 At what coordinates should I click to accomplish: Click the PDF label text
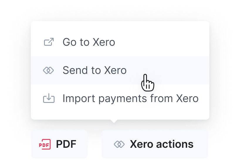coord(66,144)
